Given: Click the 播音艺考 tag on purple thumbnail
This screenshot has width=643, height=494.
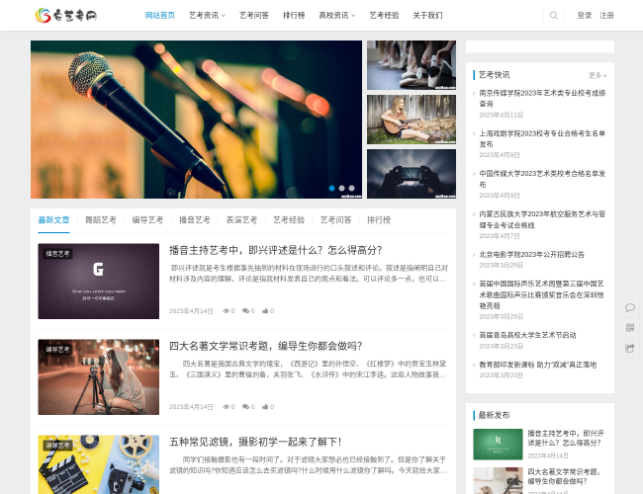Looking at the screenshot, I should (57, 254).
